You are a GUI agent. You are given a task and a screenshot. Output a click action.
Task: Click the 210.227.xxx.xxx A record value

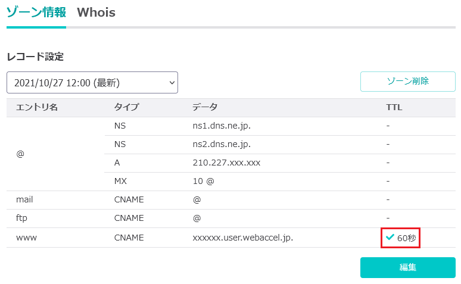point(226,163)
